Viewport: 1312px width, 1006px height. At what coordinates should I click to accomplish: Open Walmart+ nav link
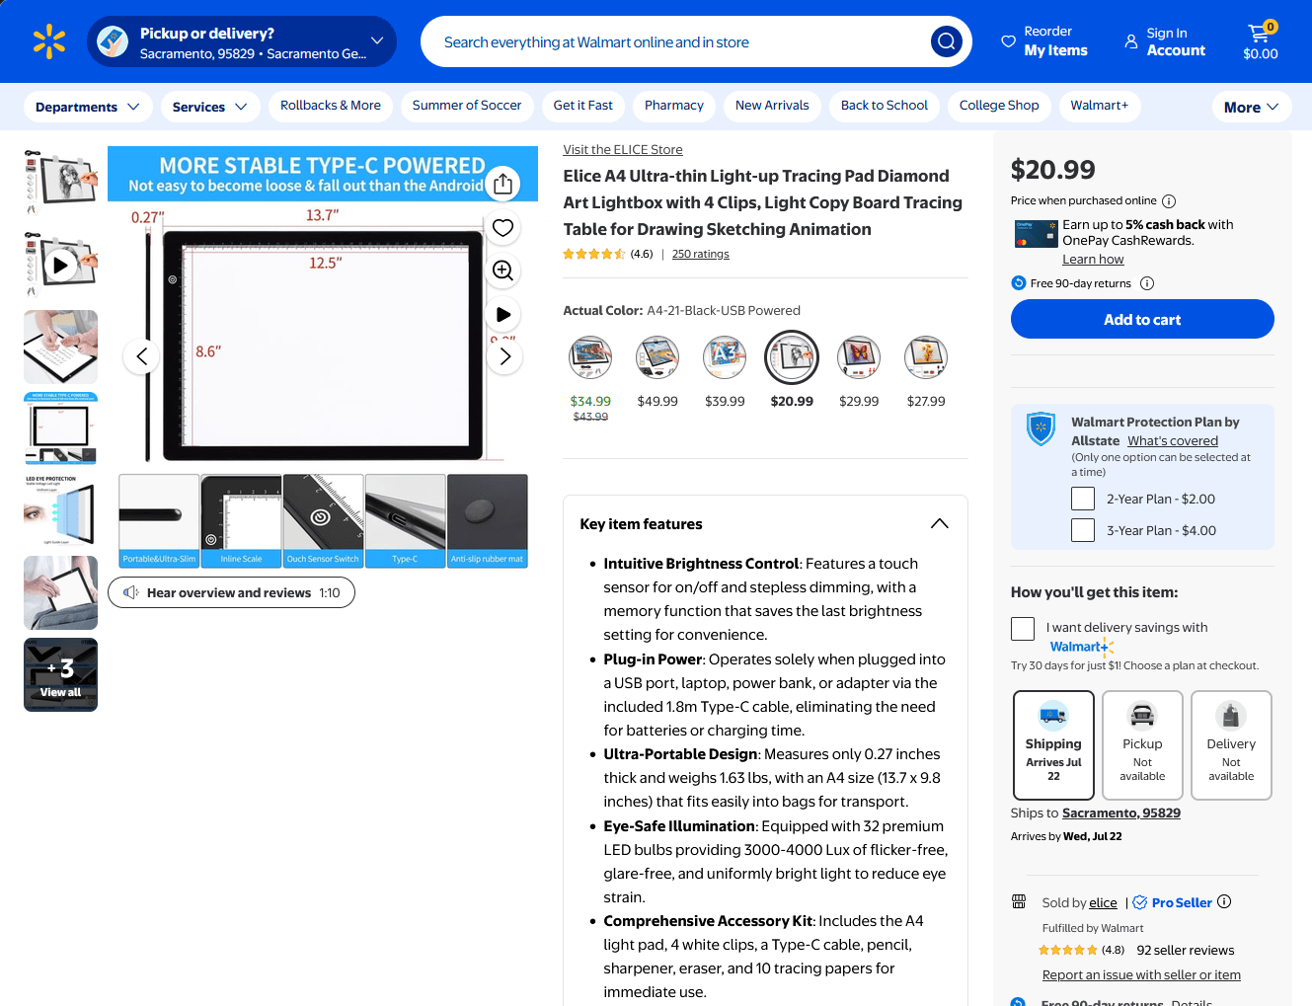click(x=1100, y=106)
